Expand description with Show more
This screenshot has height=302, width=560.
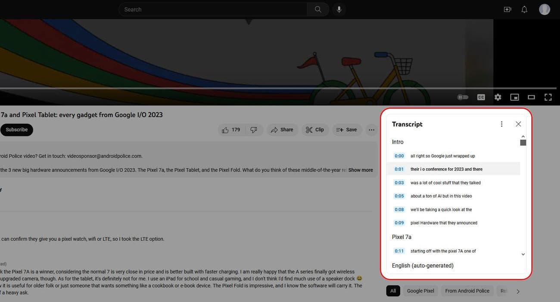(x=361, y=170)
